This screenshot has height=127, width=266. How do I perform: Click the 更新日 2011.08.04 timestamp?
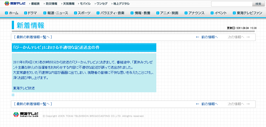coord(242,28)
